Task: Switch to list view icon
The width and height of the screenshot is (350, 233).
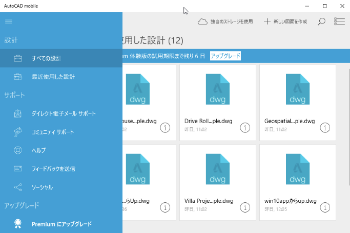Action: [340, 21]
